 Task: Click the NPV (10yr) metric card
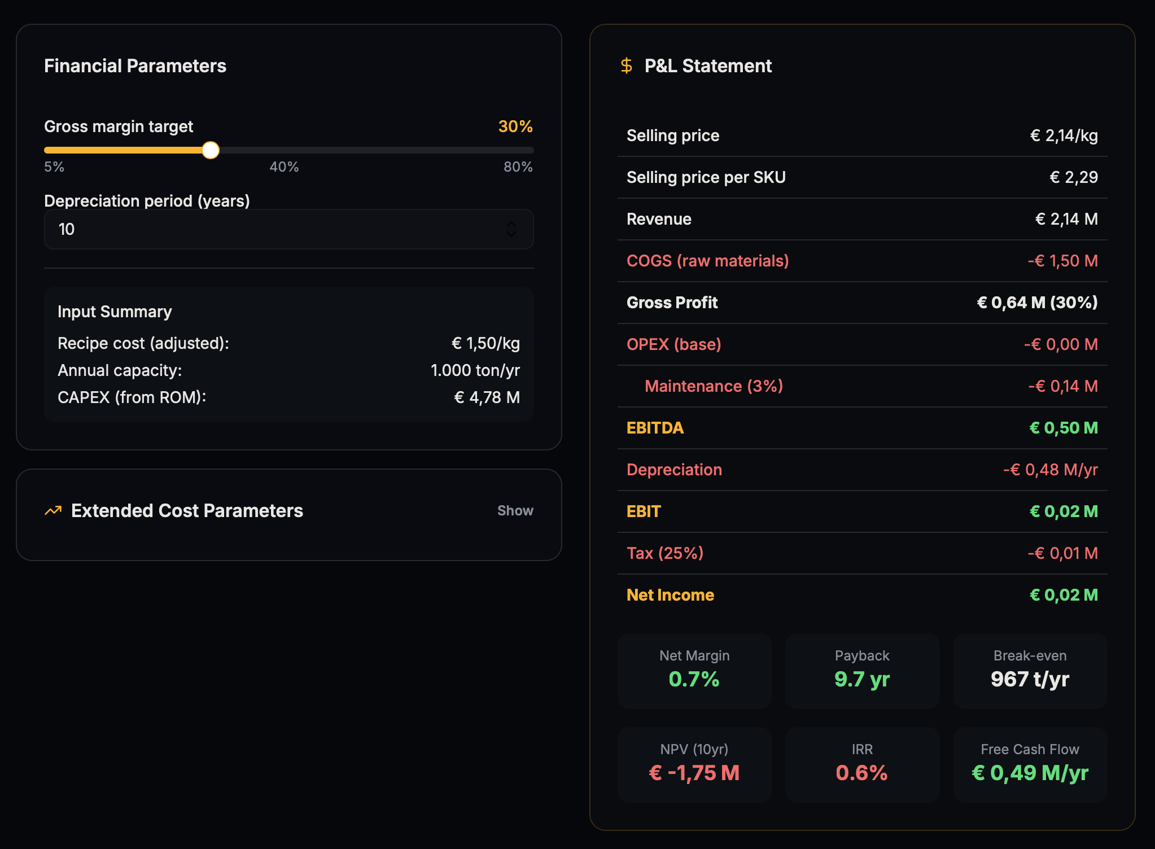pos(694,764)
